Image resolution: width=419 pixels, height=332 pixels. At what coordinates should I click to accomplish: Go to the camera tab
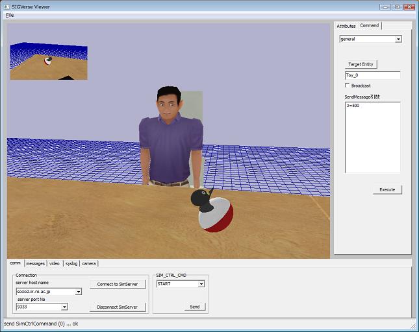(x=89, y=263)
